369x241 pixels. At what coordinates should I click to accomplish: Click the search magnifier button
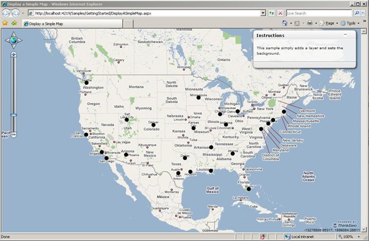(357, 13)
